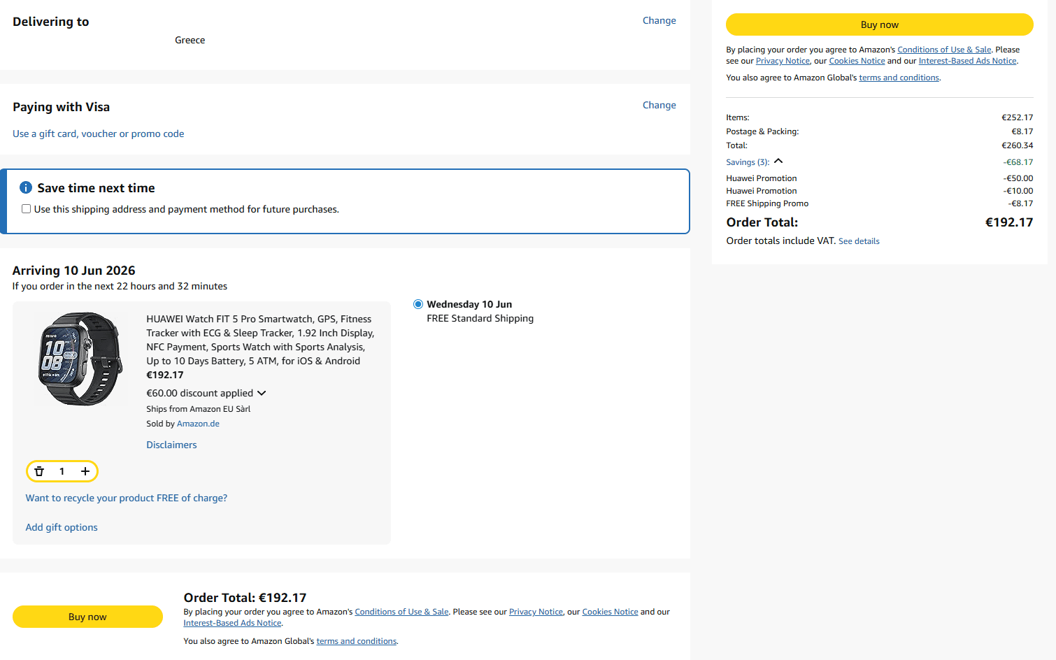Increase quantity with the plus icon
This screenshot has height=660, width=1056.
pyautogui.click(x=85, y=471)
